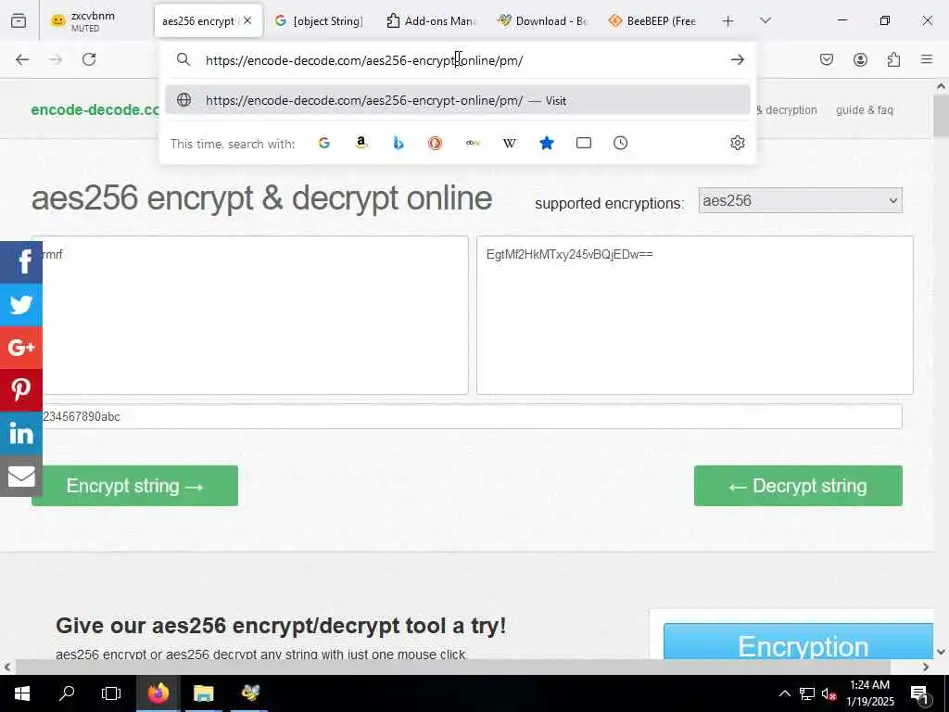
Task: Search with Wikipedia icon in URL dropdown
Action: 509,143
